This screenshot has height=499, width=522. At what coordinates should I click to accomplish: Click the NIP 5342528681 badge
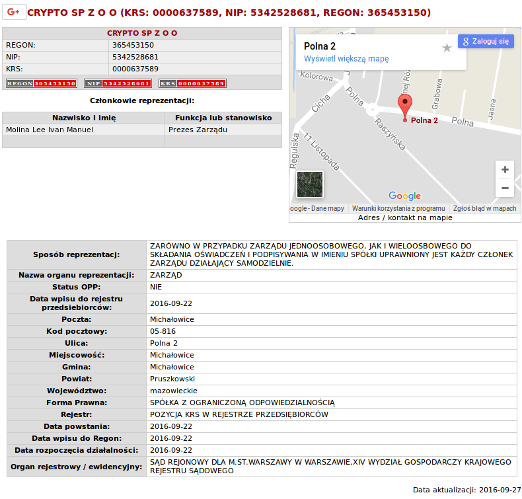pyautogui.click(x=118, y=83)
